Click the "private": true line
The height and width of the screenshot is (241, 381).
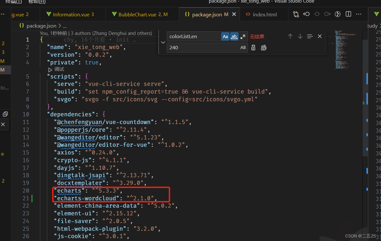click(x=74, y=62)
